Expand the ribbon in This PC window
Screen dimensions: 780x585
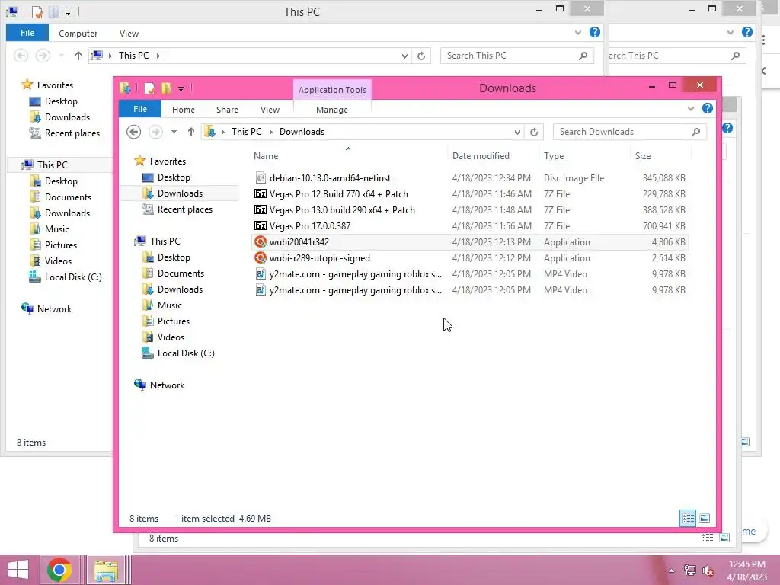[578, 32]
